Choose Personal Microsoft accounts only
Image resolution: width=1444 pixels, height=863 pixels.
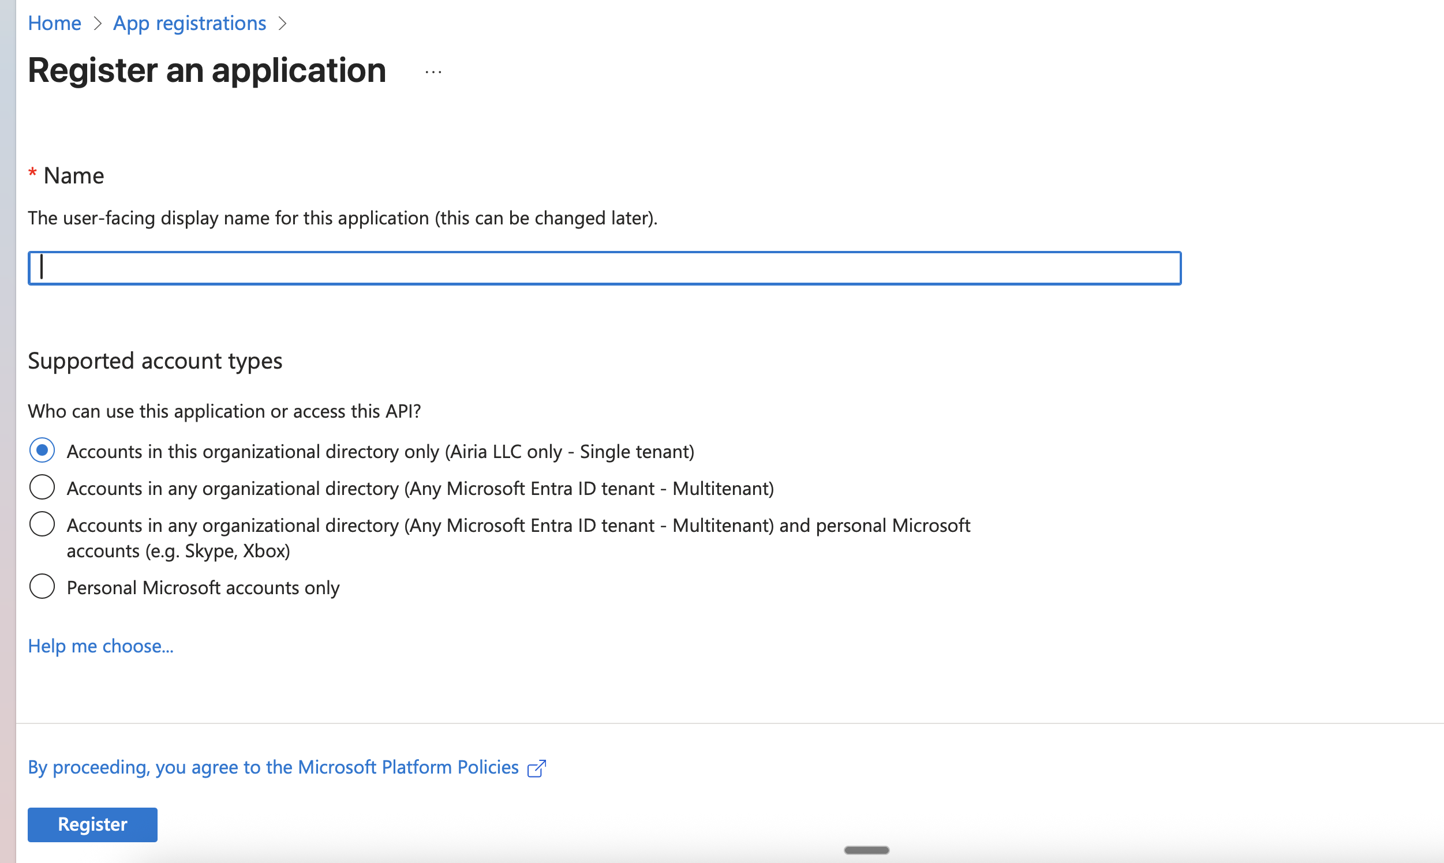pyautogui.click(x=42, y=587)
